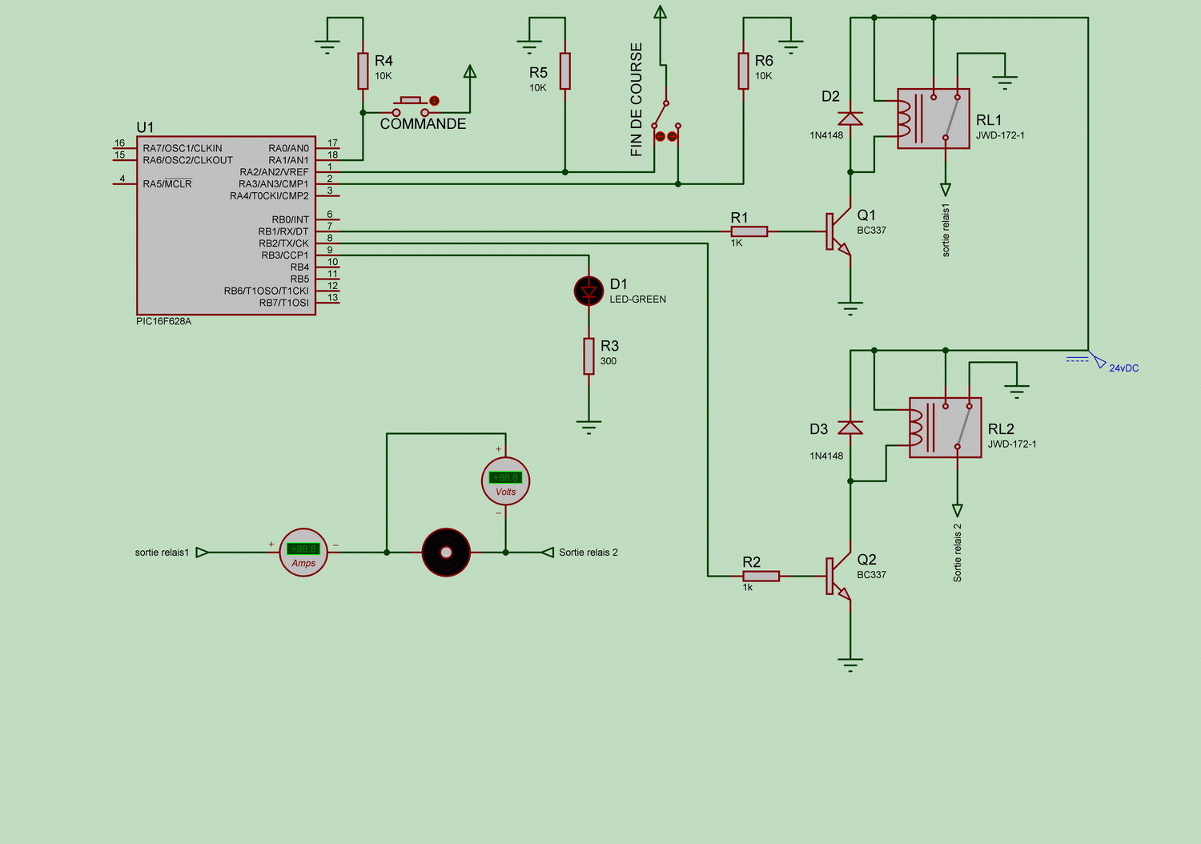Click the Amps ammeter instrument
The height and width of the screenshot is (844, 1201).
point(303,552)
